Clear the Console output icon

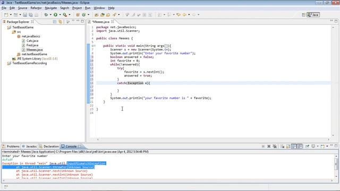[x=282, y=146]
